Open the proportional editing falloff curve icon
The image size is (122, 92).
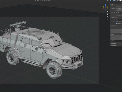point(51,1)
